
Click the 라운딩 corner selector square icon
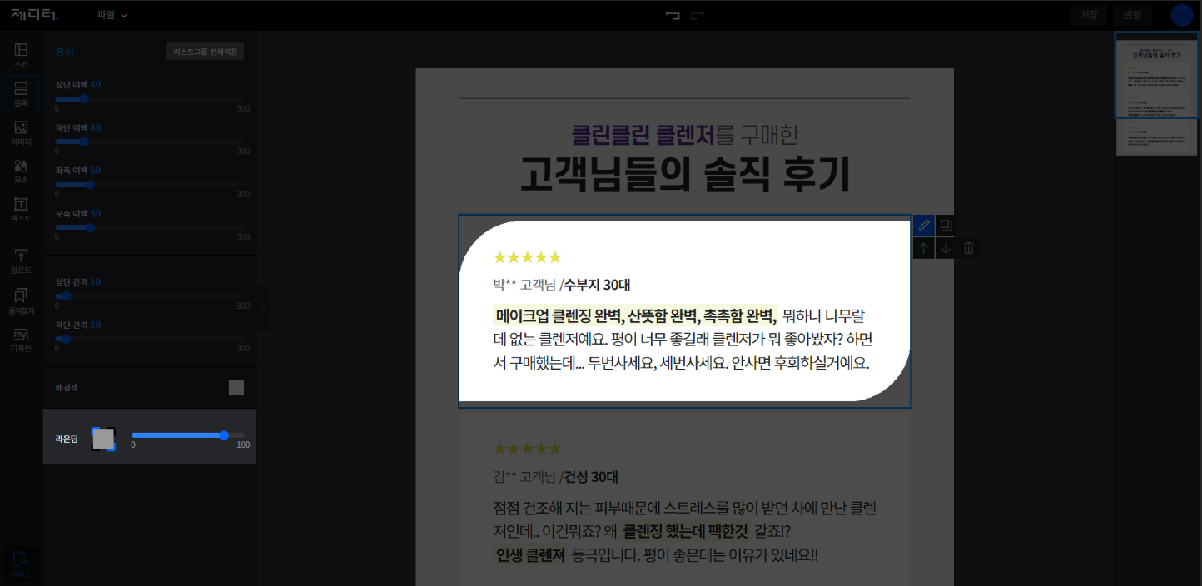(103, 439)
